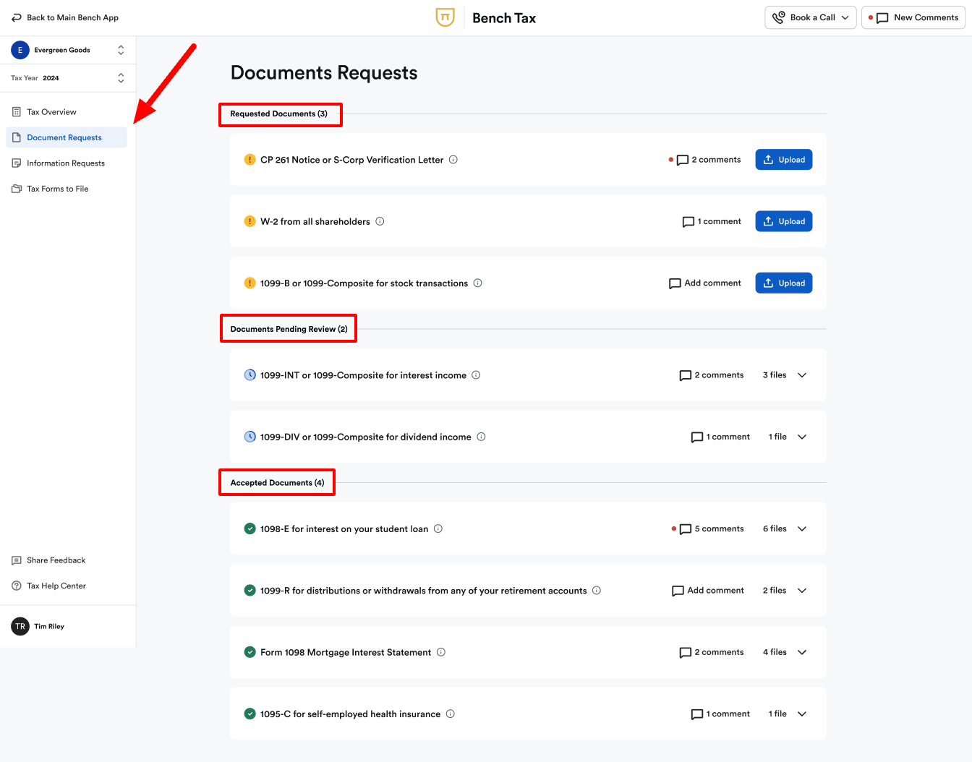Click pending clock icon on 1099-DIV row
The width and height of the screenshot is (972, 762).
pyautogui.click(x=250, y=437)
